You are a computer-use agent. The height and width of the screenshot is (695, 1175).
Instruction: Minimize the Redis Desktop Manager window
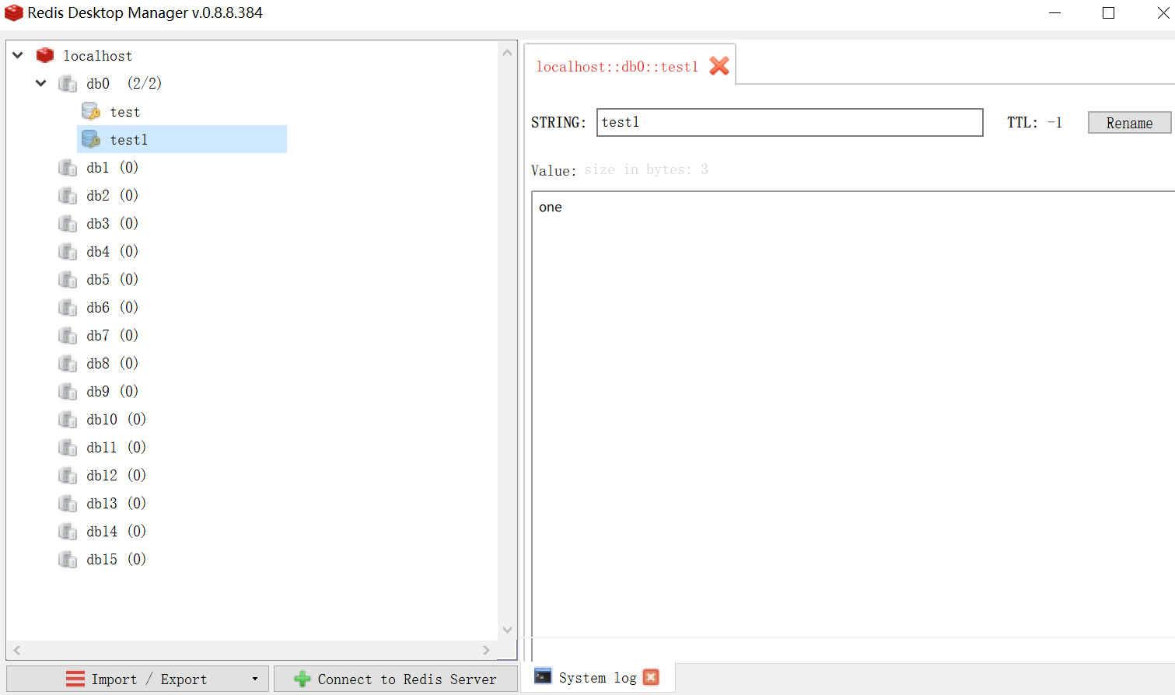coord(1054,12)
